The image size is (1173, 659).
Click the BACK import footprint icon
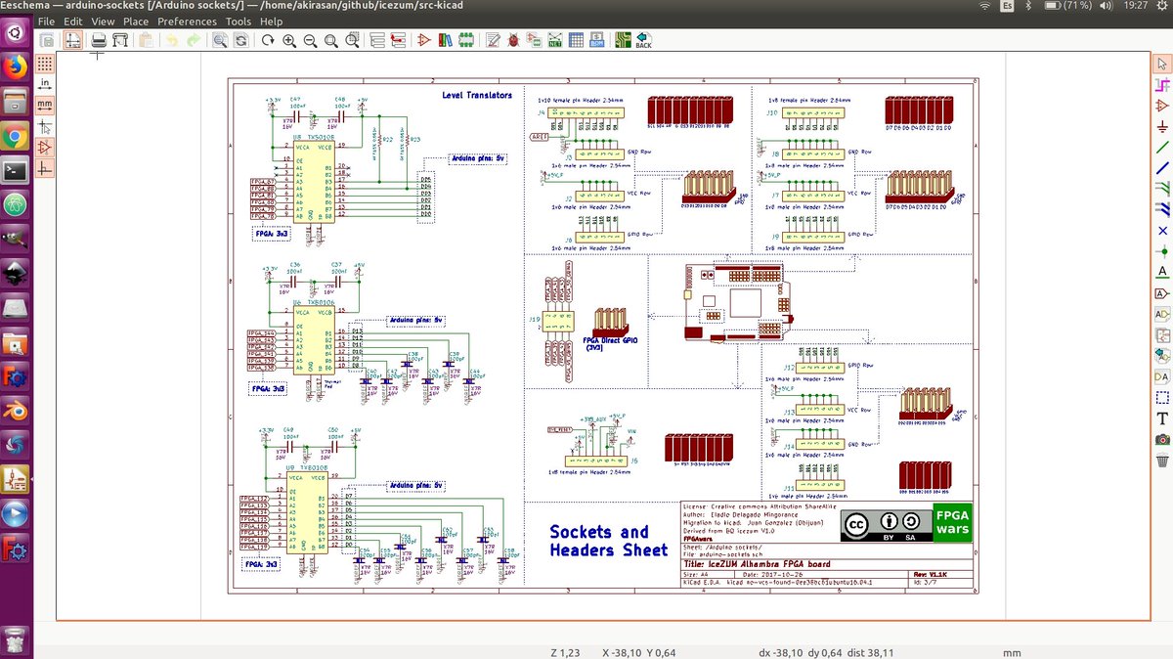[643, 41]
